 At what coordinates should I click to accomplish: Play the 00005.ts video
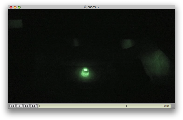point(20,106)
